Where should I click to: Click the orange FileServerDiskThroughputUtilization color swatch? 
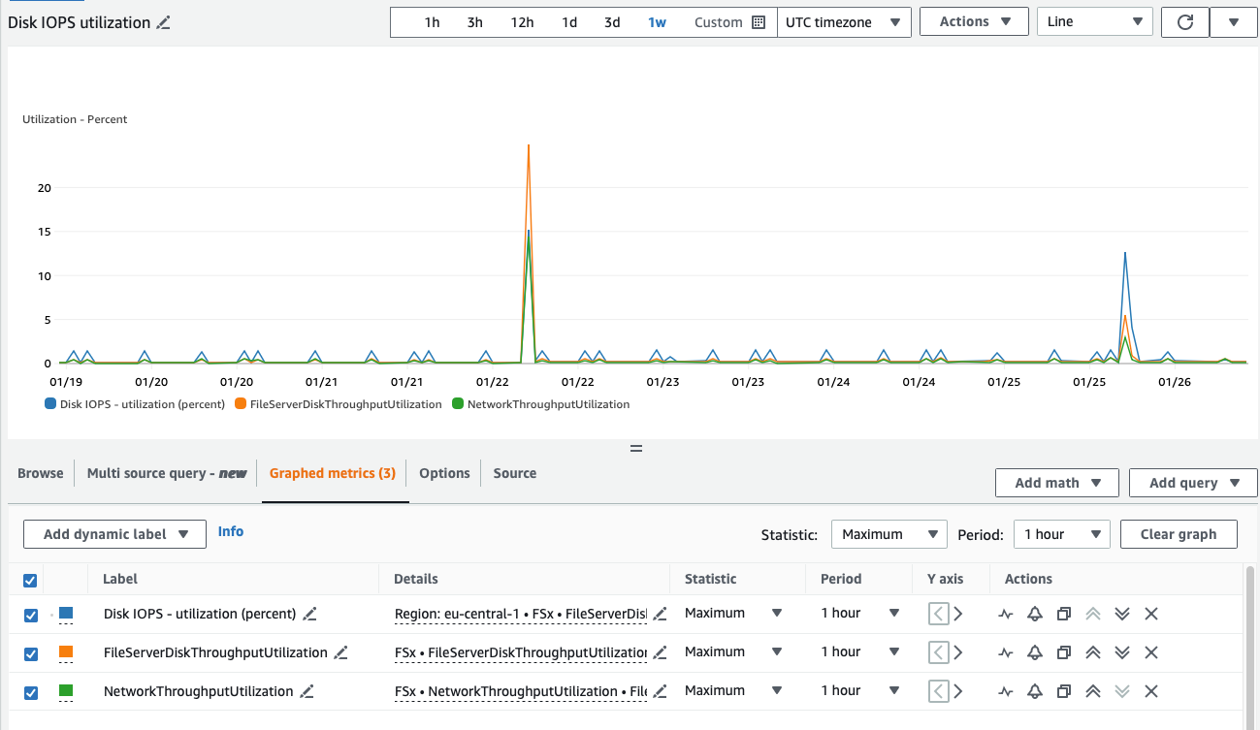click(66, 652)
